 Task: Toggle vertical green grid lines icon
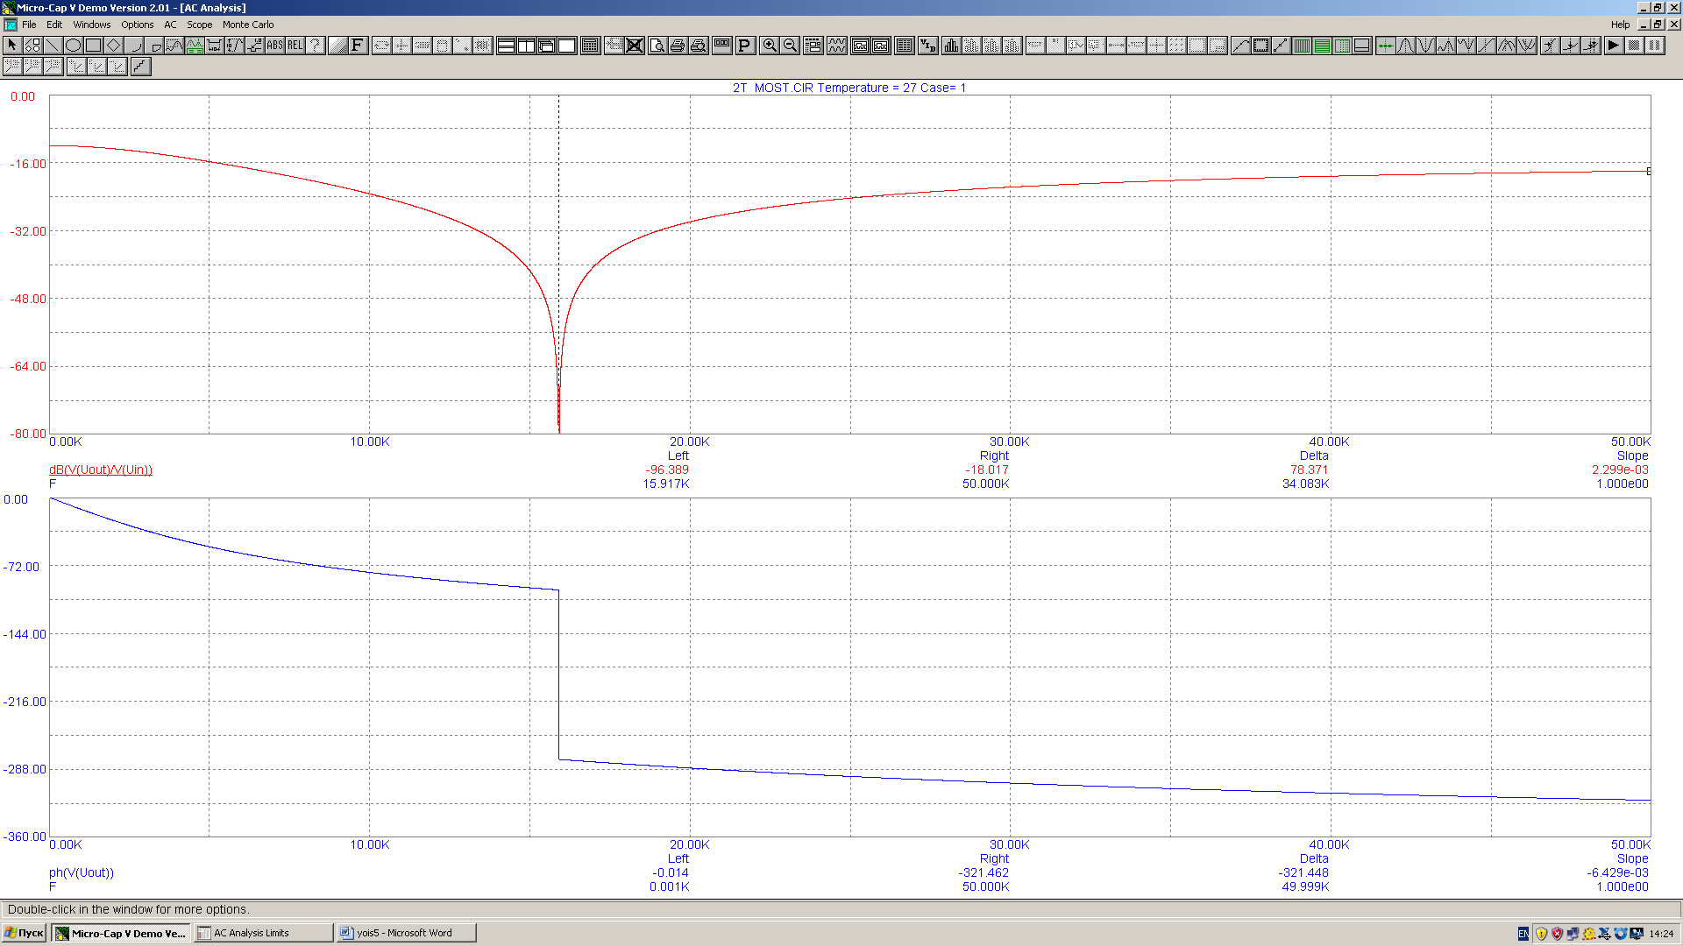1302,46
